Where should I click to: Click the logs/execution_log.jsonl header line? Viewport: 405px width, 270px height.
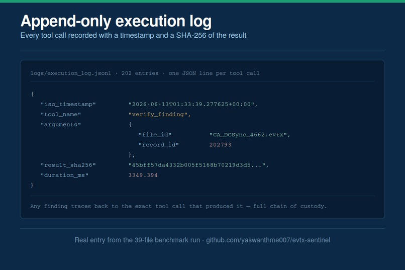[145, 73]
